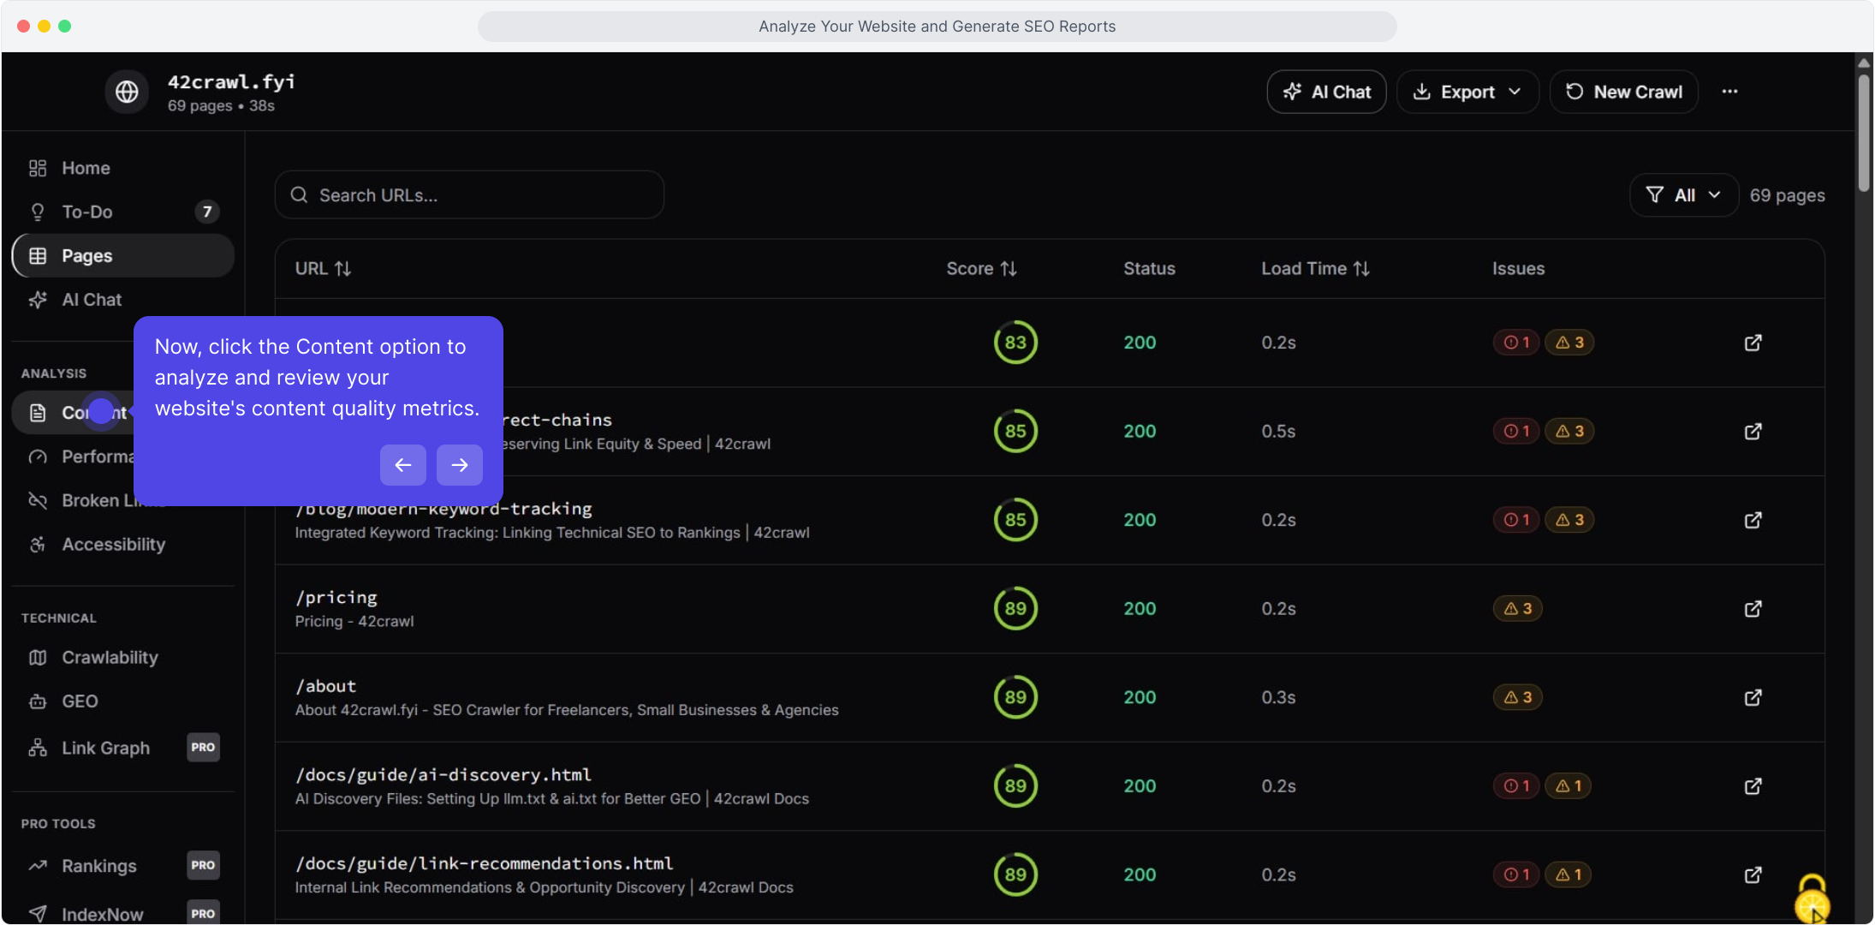Open external link for /about page
Screen dimensions: 1875x925
coord(1753,697)
